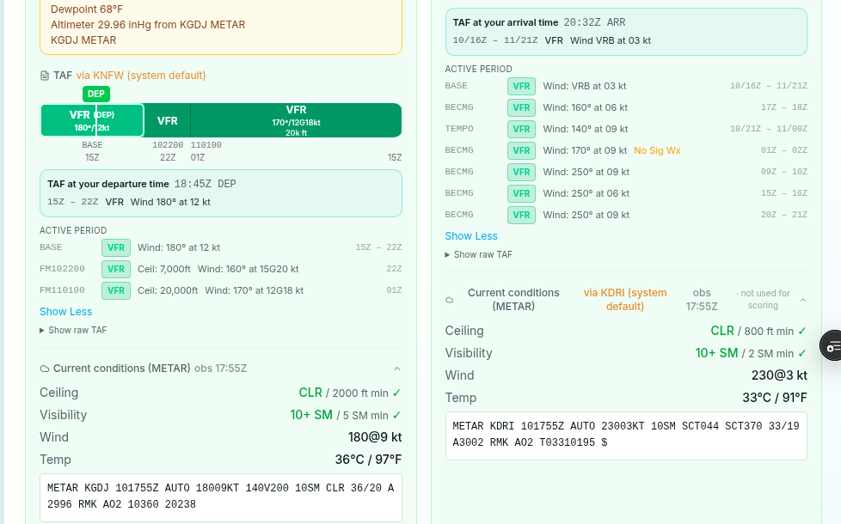Click the TEMPO period VFR badge

click(521, 129)
